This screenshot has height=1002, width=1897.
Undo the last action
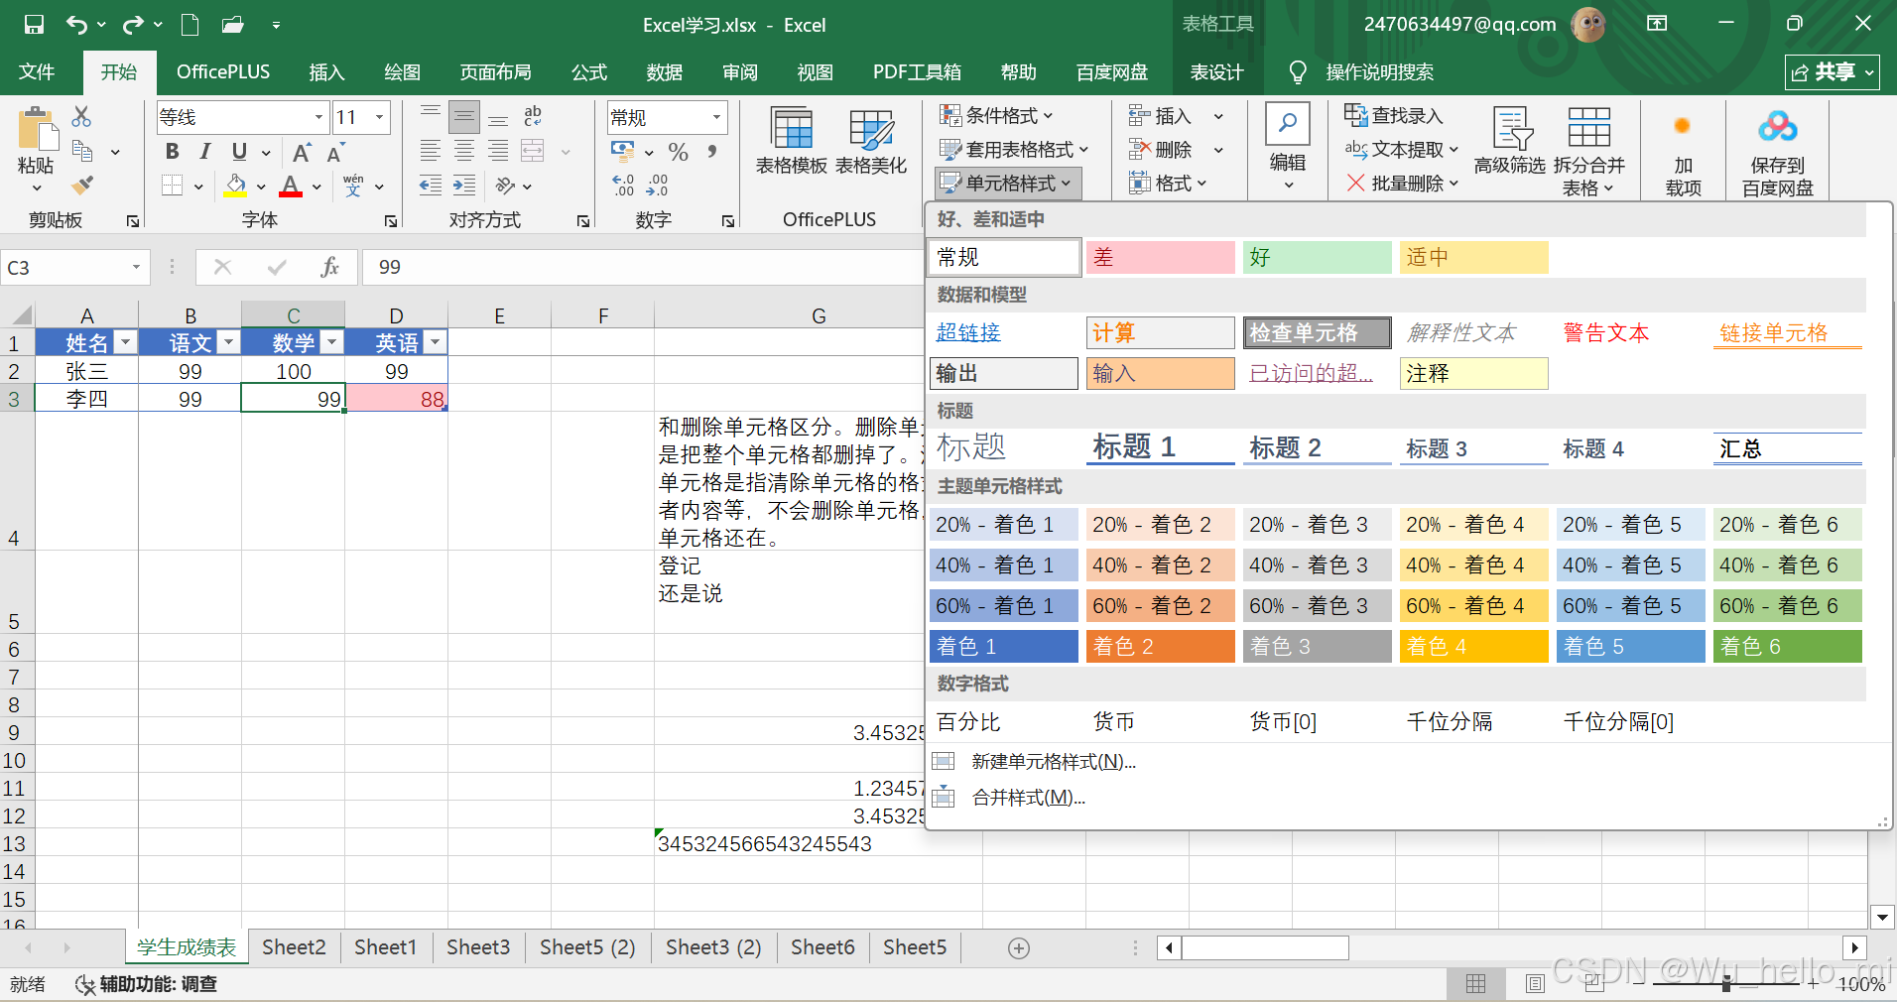point(76,25)
